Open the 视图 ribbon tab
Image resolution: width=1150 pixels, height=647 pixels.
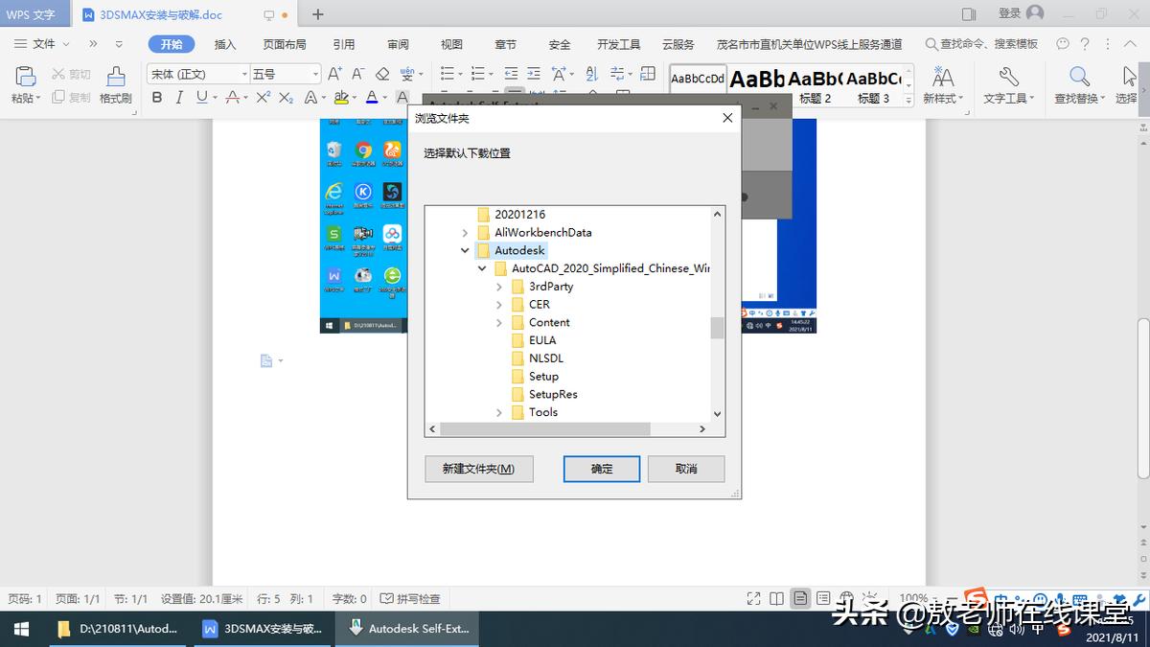tap(451, 43)
